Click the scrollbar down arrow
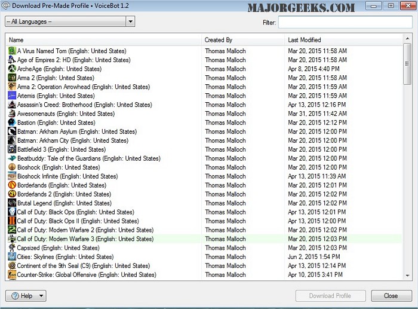 tap(407, 276)
